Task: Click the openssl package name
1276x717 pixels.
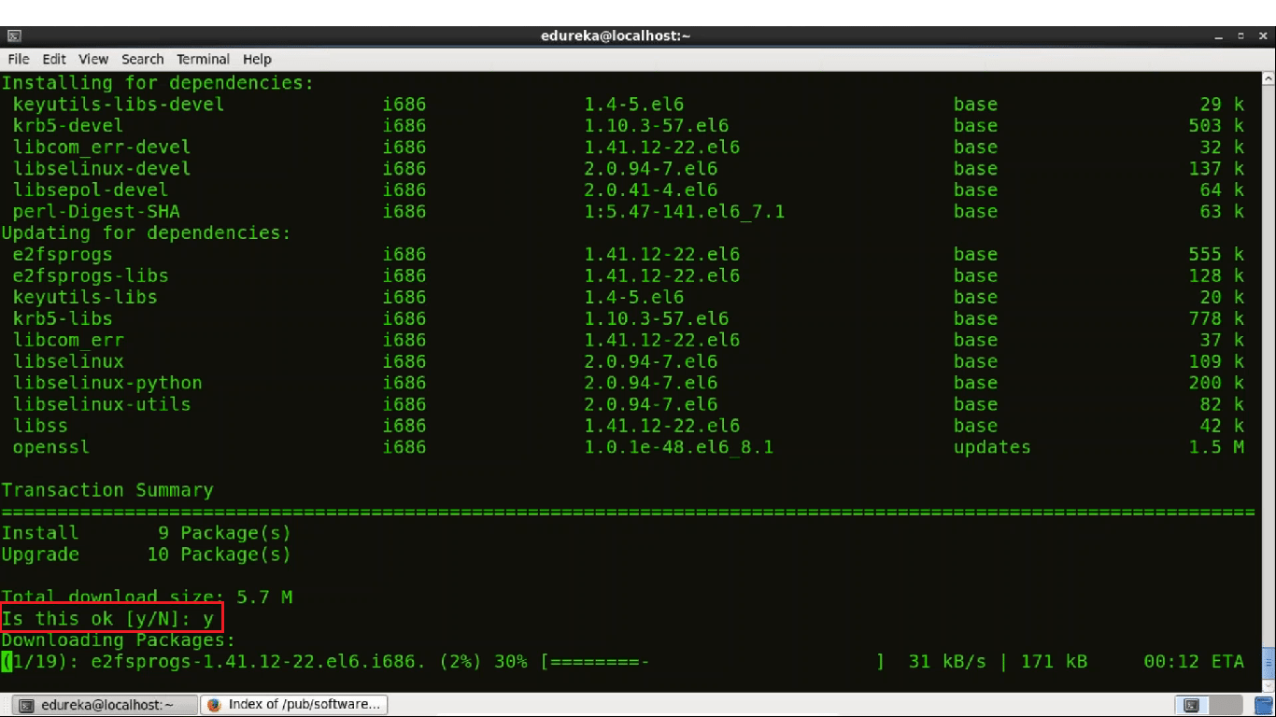Action: 51,448
